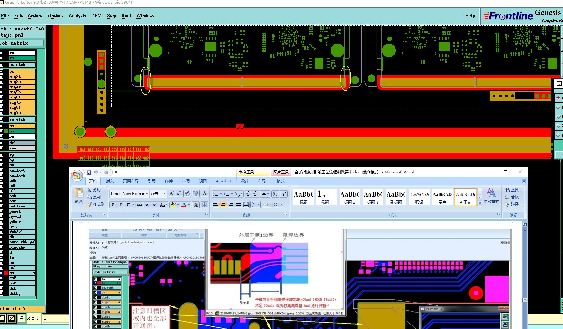This screenshot has width=563, height=329.
Task: Open font size (五号) dropdown
Action: coord(164,194)
